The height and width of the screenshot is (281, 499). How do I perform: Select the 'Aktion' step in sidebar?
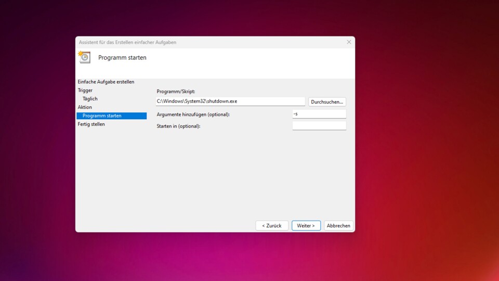pyautogui.click(x=85, y=107)
